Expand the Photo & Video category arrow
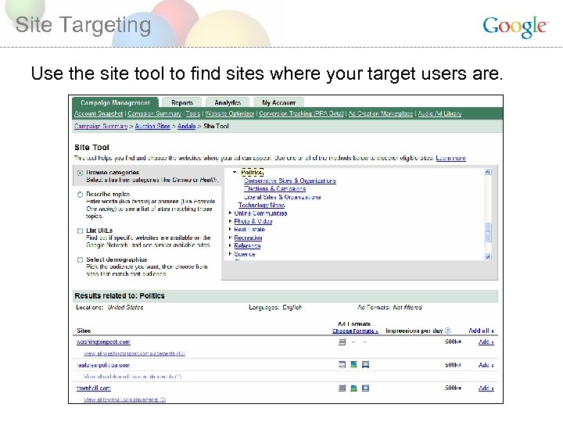563x422 pixels. (x=230, y=221)
